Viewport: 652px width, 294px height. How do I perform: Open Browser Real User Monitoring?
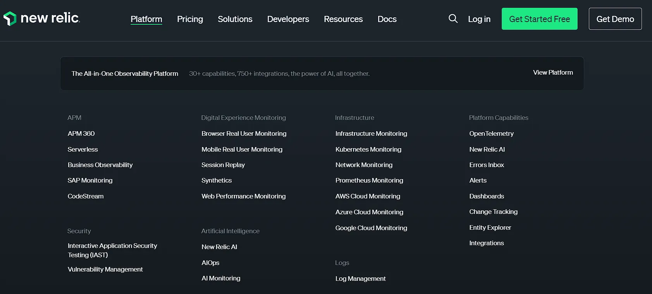click(x=244, y=133)
